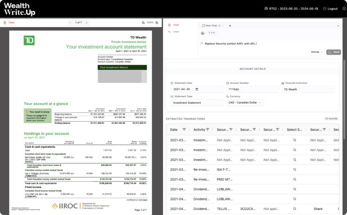Open the New Chat (2) dropdown
Image resolution: width=347 pixels, height=215 pixels.
click(213, 26)
